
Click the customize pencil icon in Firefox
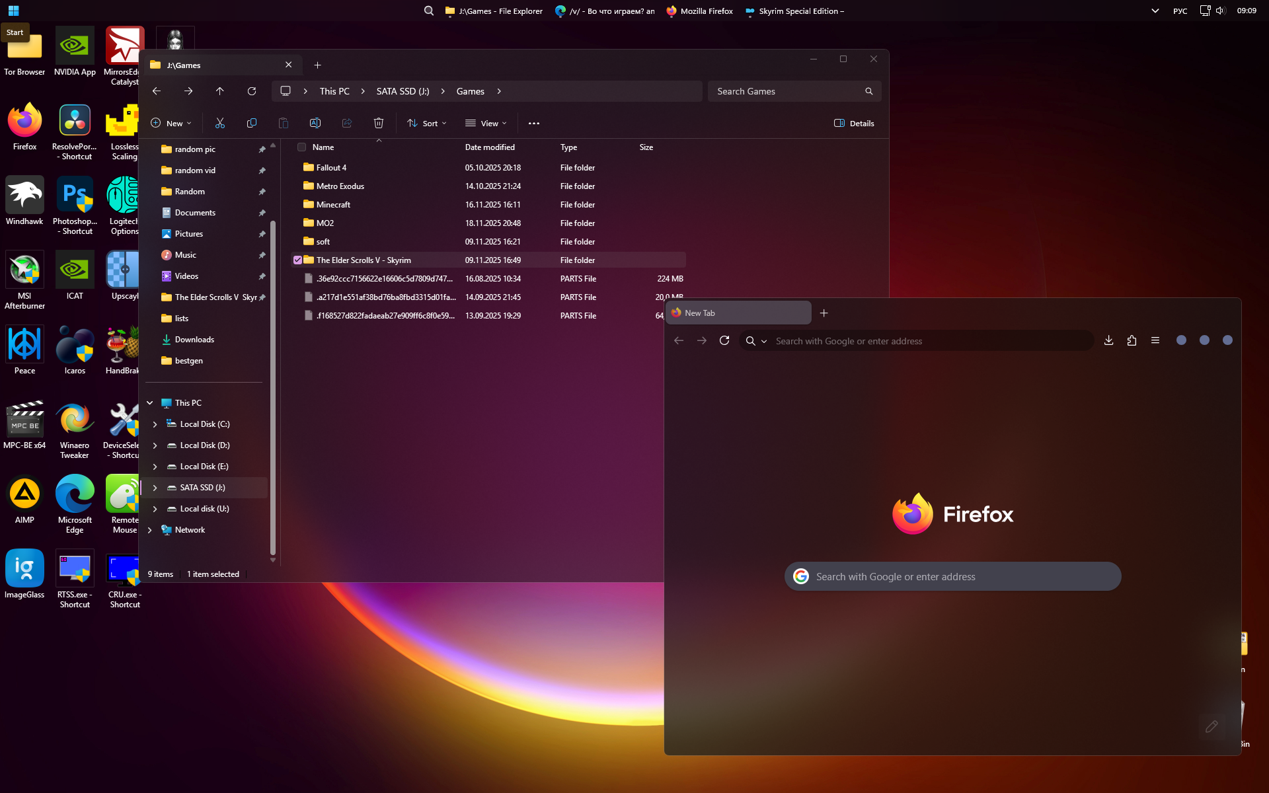1211,726
